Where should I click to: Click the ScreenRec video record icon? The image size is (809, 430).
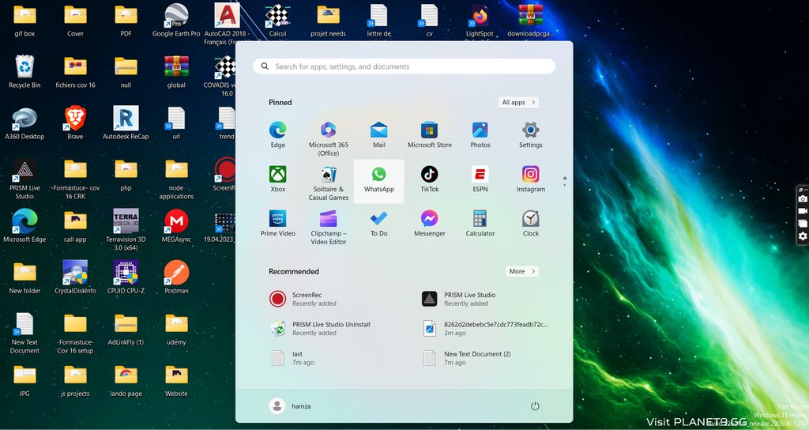tap(803, 211)
